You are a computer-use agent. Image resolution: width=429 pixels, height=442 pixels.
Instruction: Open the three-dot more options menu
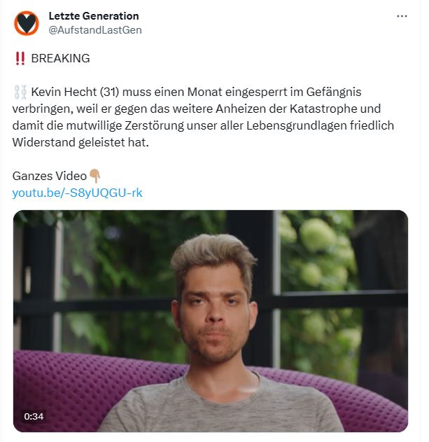402,16
